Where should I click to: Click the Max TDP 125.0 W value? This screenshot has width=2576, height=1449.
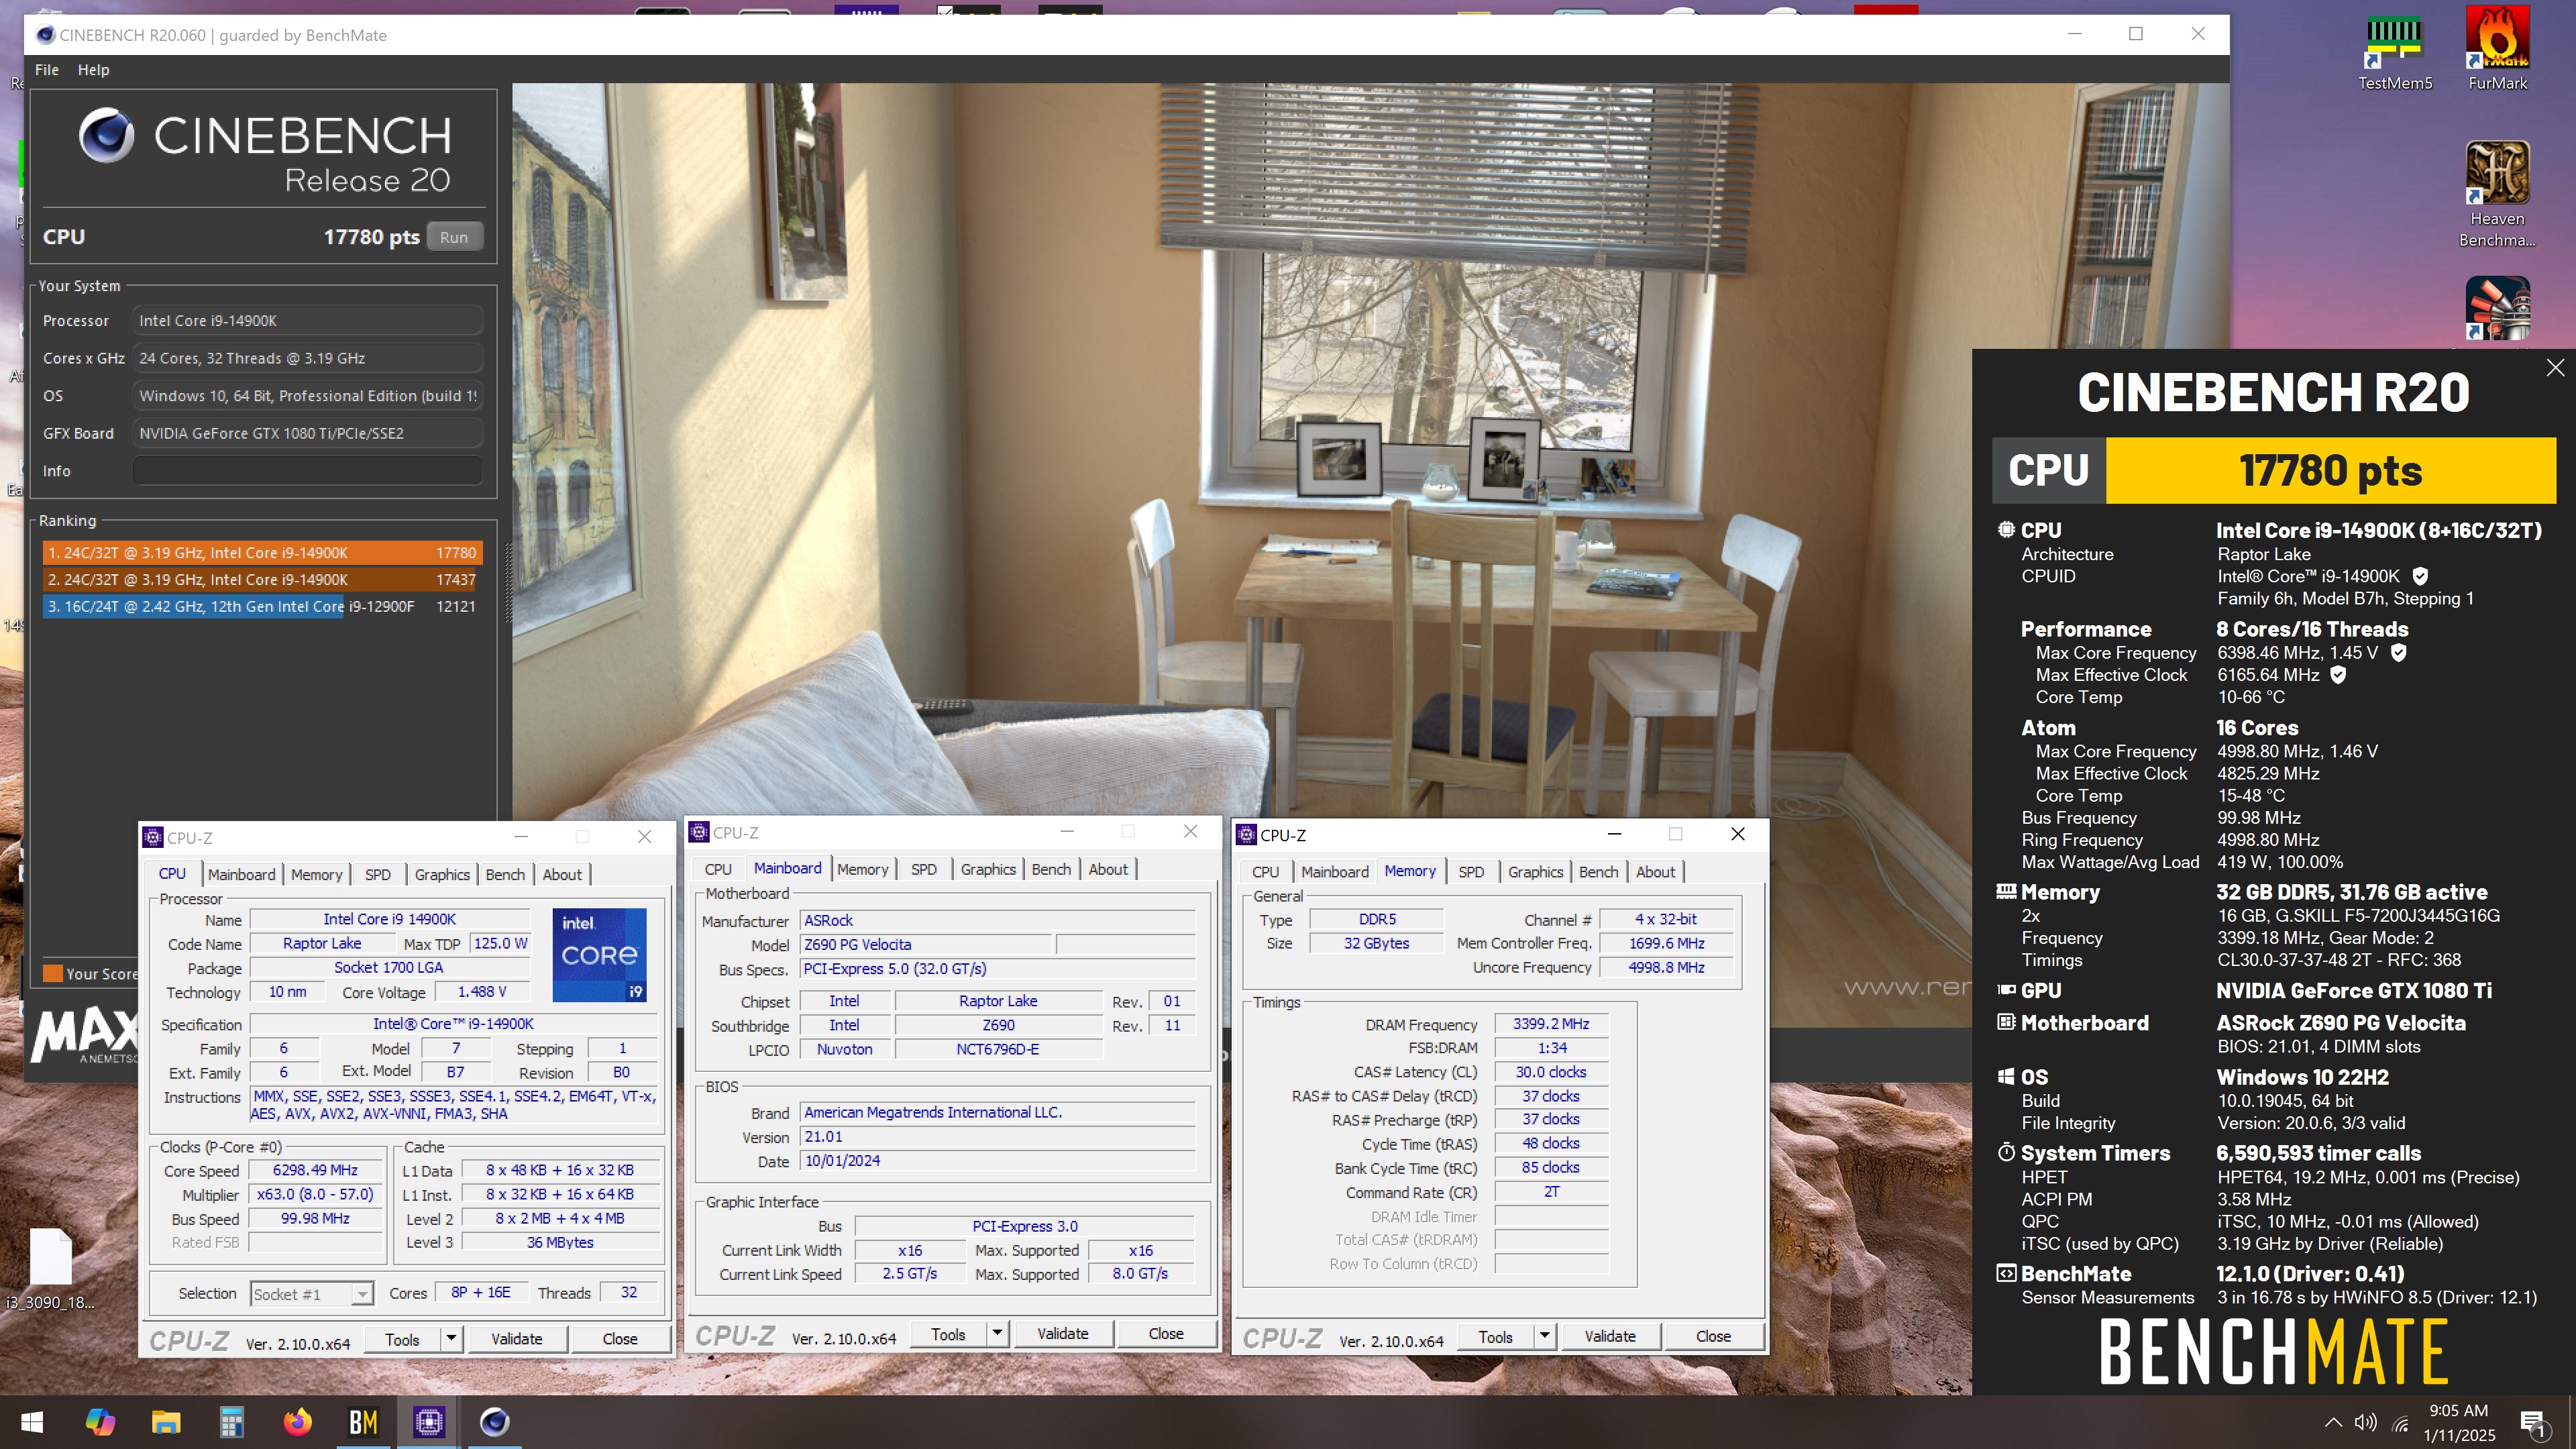tap(500, 944)
